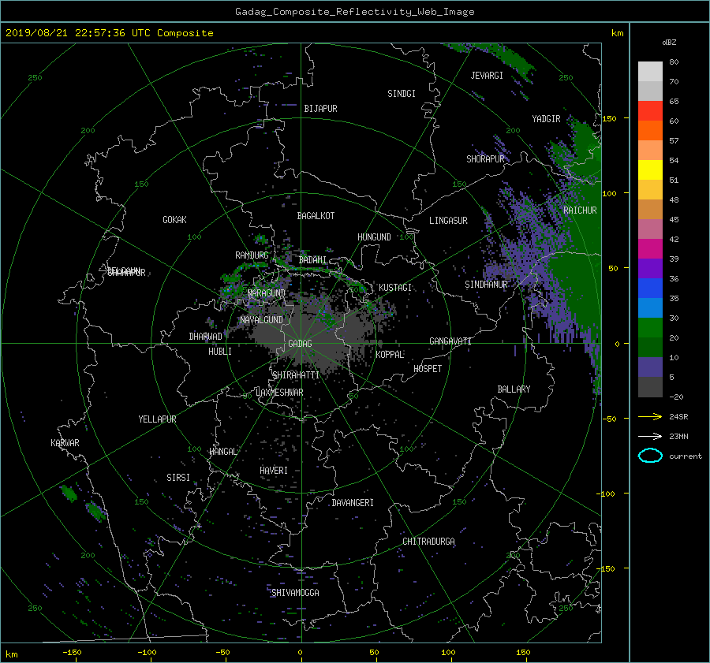Click the DAVANGERI map label
The height and width of the screenshot is (663, 710).
tap(353, 503)
